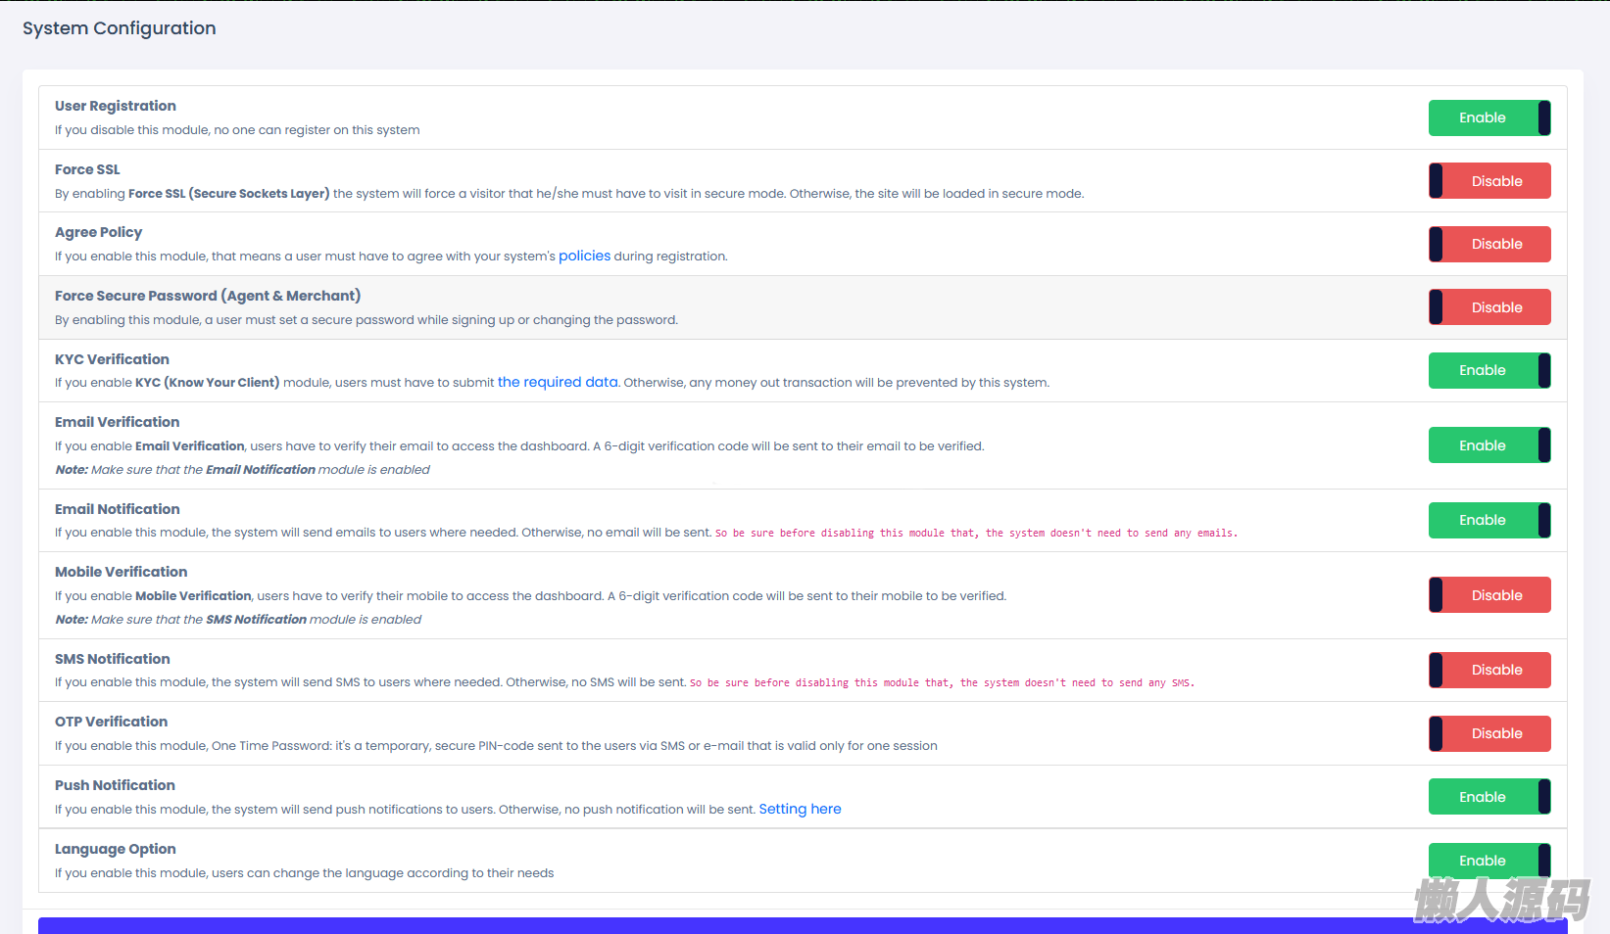The image size is (1610, 934).
Task: Toggle the User Registration switch
Action: click(1489, 117)
